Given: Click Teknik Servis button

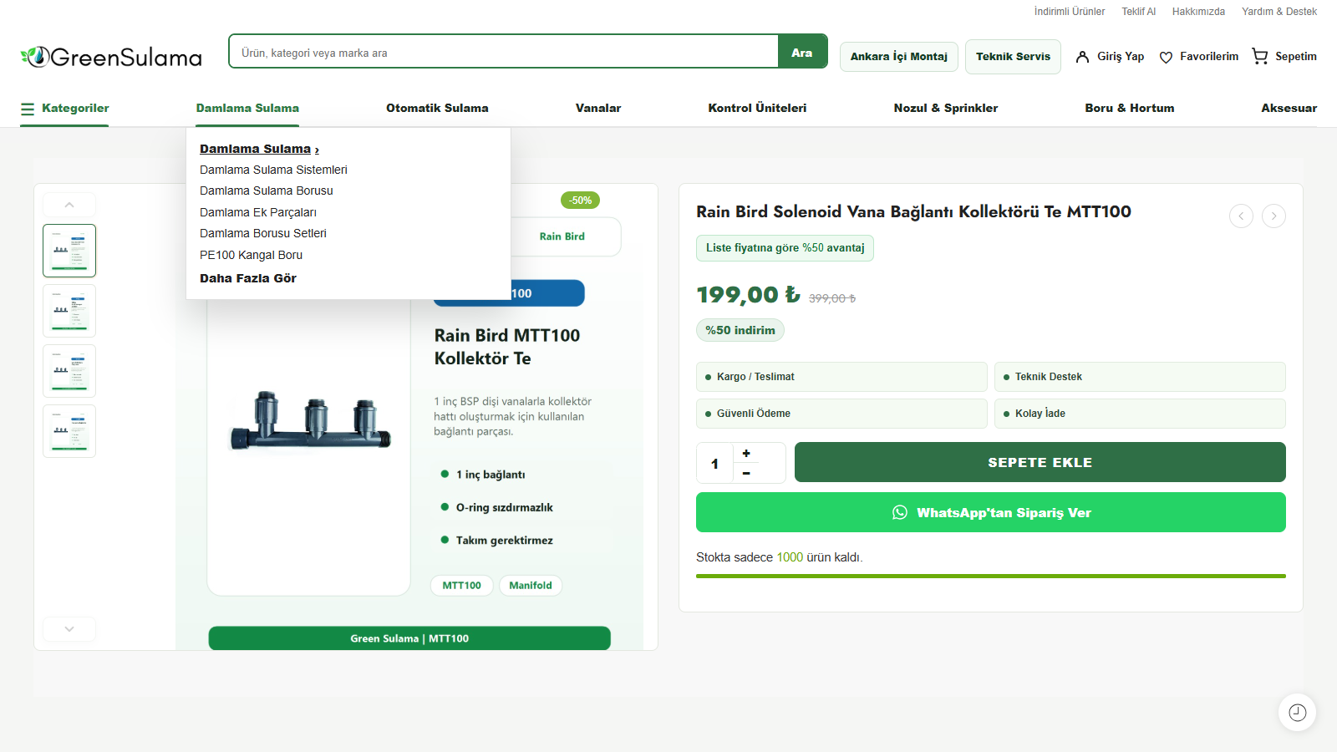Looking at the screenshot, I should point(1013,57).
